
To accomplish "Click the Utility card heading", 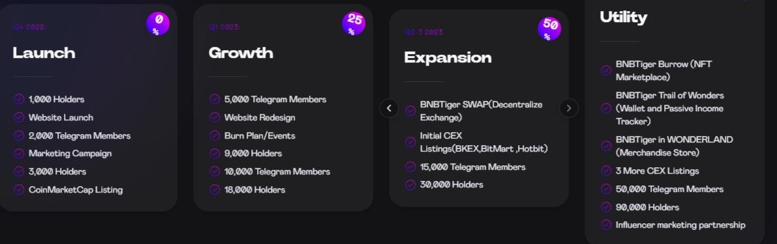I will [624, 18].
